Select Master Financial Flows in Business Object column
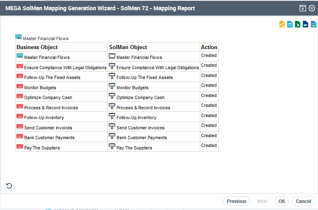This screenshot has height=210, width=318. (47, 57)
